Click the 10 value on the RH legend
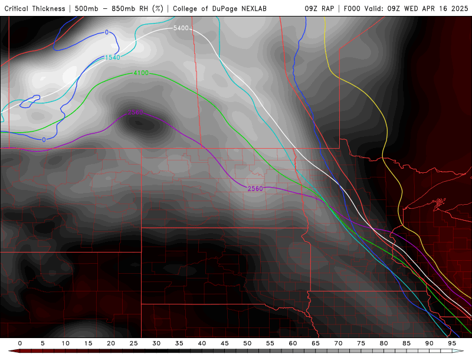Screen dimensions: 472x354 (x=65, y=343)
